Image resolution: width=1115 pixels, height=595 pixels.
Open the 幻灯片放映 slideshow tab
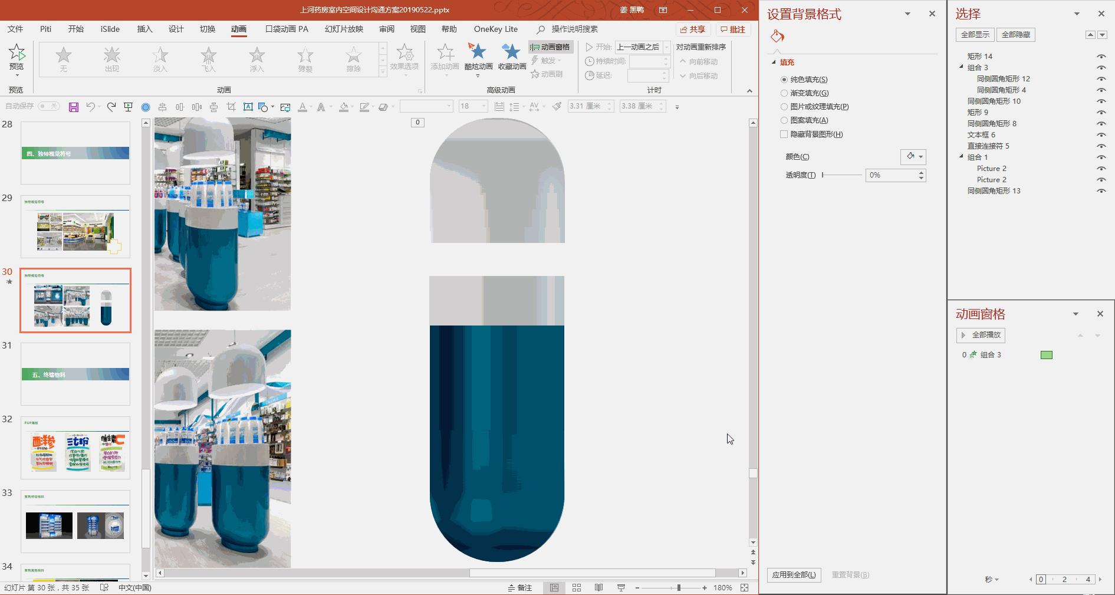pos(344,29)
